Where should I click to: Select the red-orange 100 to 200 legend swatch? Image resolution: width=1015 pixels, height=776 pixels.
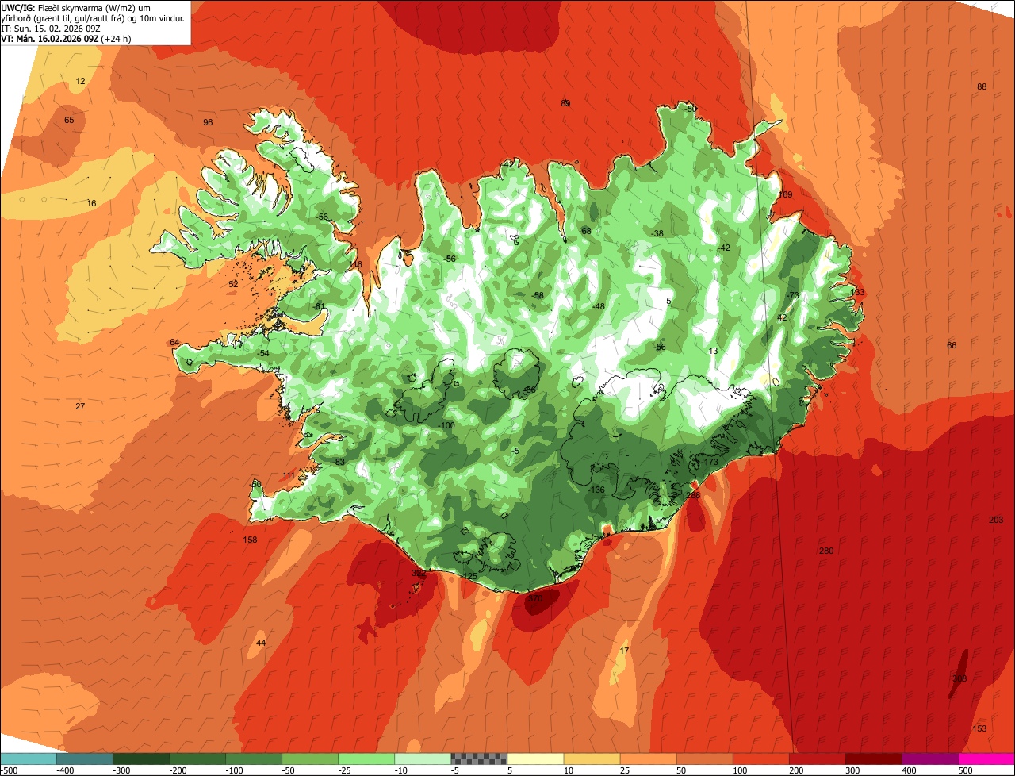point(760,759)
